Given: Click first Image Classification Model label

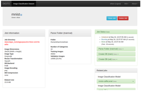Looking at the screenshot, I should 109,77.
